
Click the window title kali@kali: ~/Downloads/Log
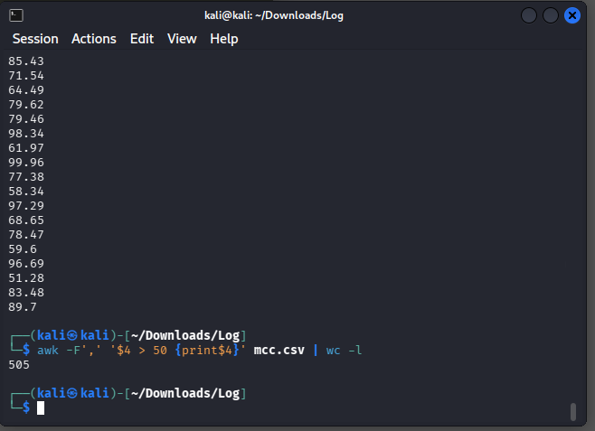tap(274, 15)
